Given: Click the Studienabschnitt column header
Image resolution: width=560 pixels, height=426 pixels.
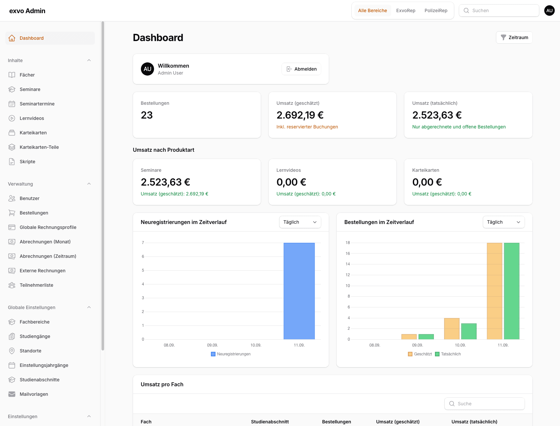Looking at the screenshot, I should 270,422.
